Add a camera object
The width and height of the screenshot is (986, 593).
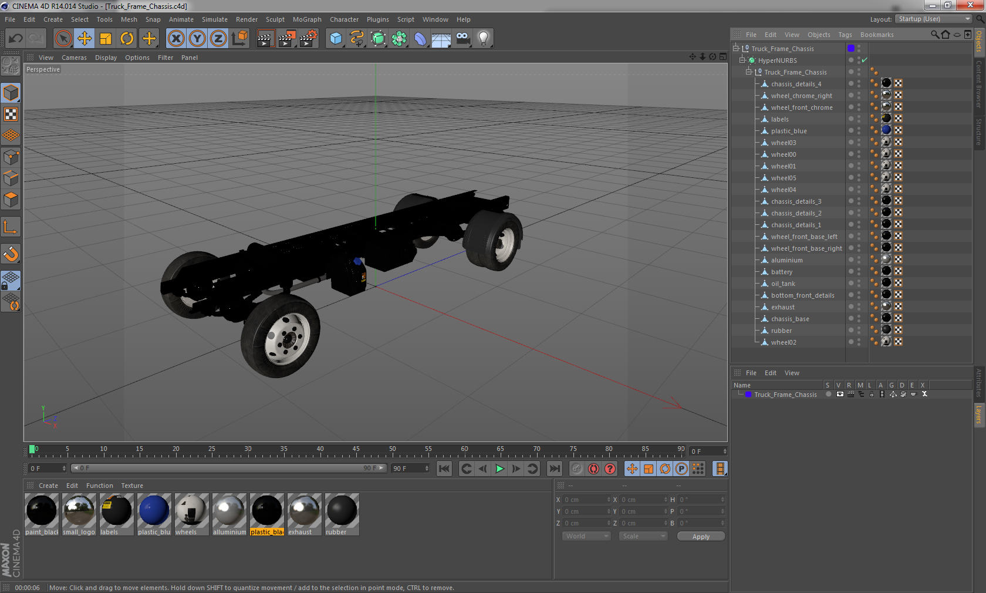(x=462, y=39)
